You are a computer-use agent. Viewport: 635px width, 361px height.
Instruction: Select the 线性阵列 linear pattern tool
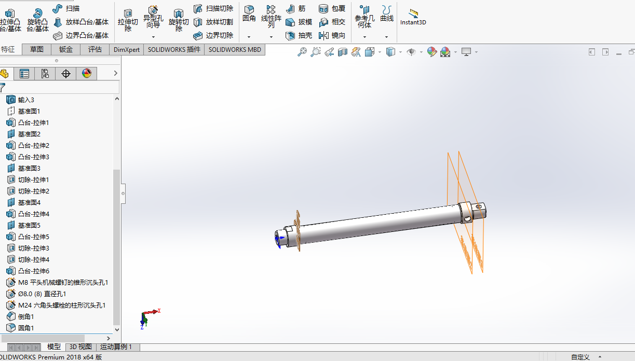click(271, 17)
